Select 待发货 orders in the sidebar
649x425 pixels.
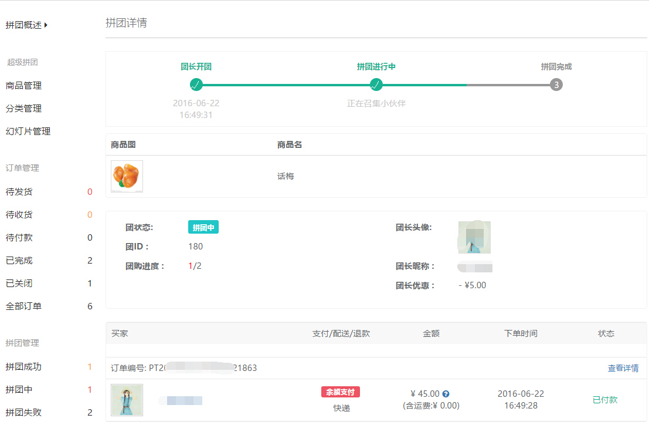(x=18, y=191)
